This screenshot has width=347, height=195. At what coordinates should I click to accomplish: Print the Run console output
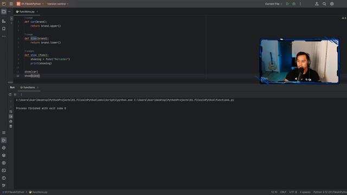click(x=11, y=121)
